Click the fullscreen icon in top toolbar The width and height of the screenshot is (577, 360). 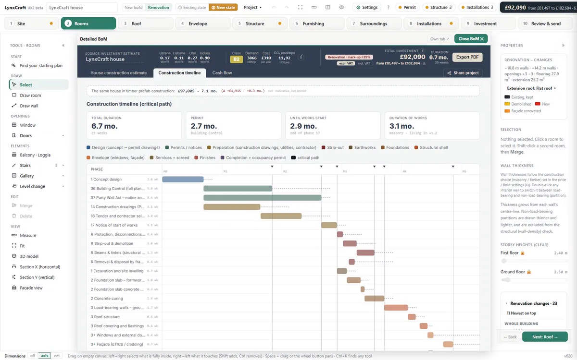(x=301, y=8)
